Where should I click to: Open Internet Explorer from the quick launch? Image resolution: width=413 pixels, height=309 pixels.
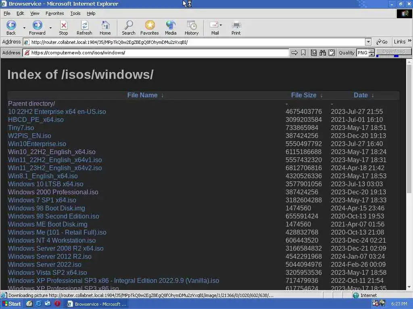coord(39,304)
